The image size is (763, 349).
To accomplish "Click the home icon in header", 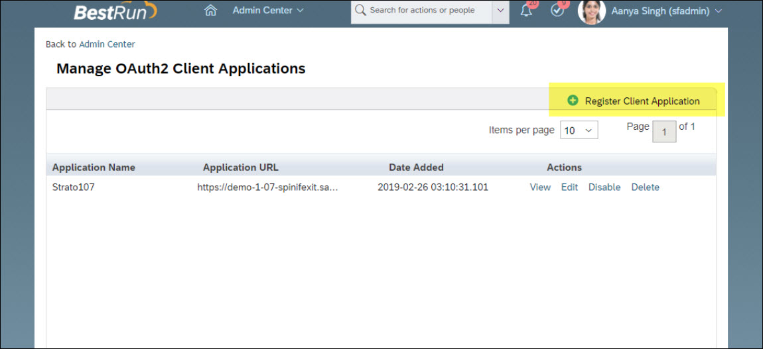I will point(211,11).
